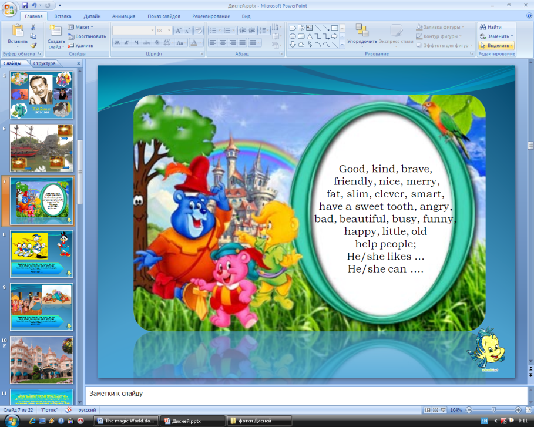Click the Удалить delete slide button
The image size is (534, 427).
click(x=80, y=45)
